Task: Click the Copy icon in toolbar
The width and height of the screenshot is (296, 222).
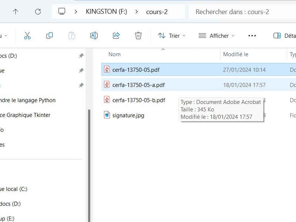Action: [x=49, y=36]
